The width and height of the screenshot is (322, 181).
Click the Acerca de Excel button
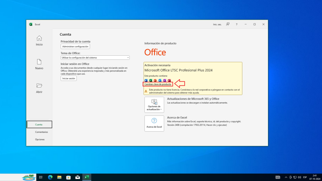154,123
